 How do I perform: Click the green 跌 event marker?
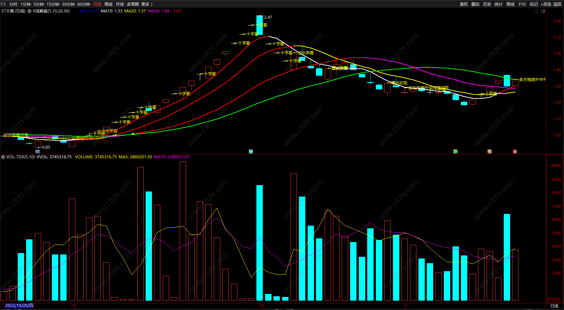pyautogui.click(x=455, y=152)
